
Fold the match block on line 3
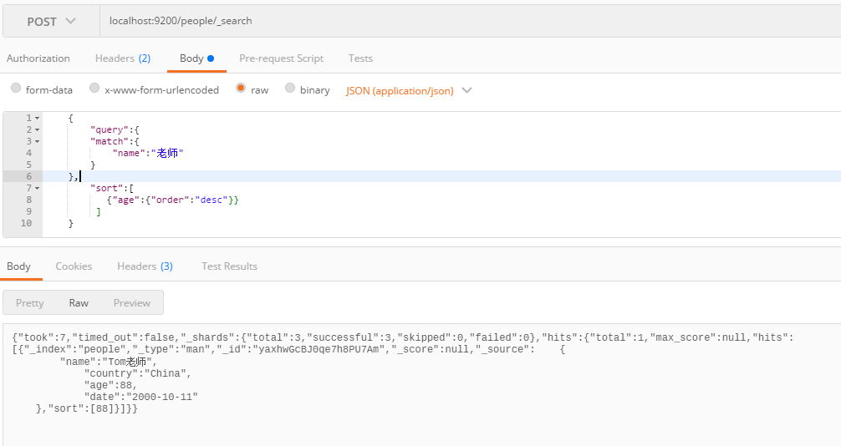pos(37,142)
